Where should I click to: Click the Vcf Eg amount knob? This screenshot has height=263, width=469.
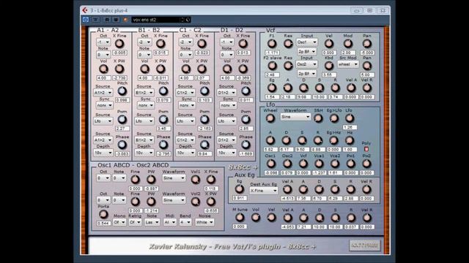pos(272,88)
